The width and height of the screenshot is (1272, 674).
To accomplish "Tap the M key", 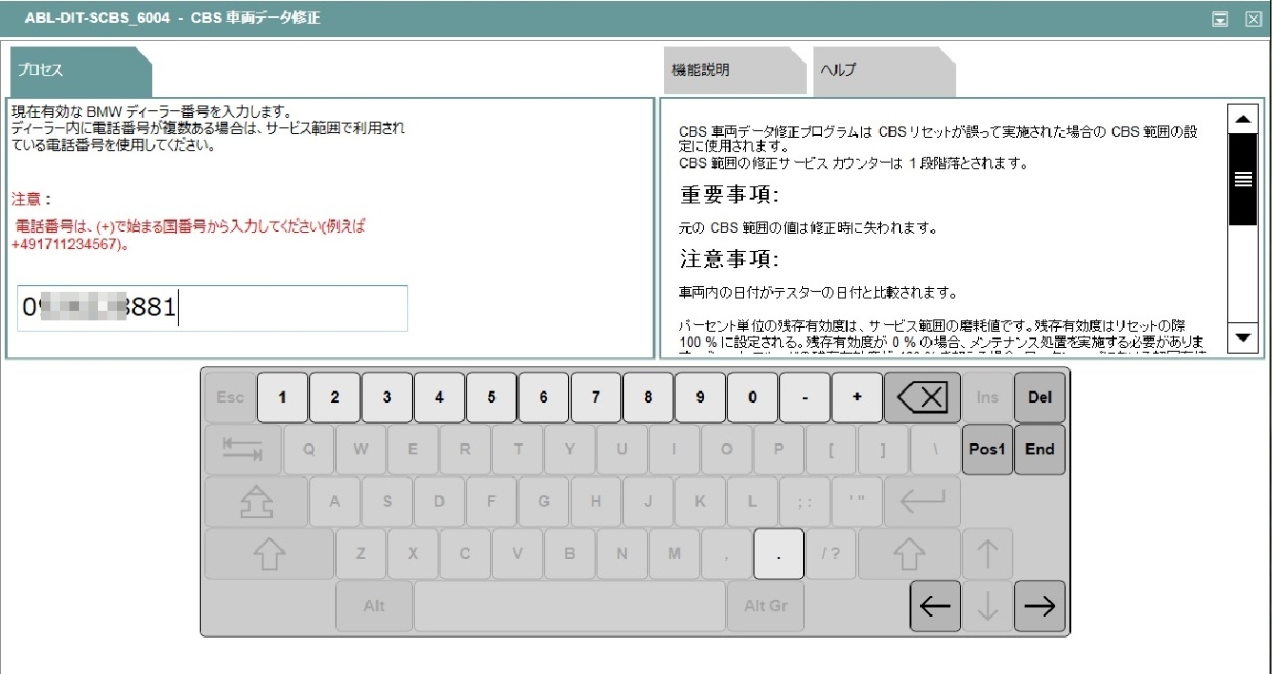I will pos(674,554).
